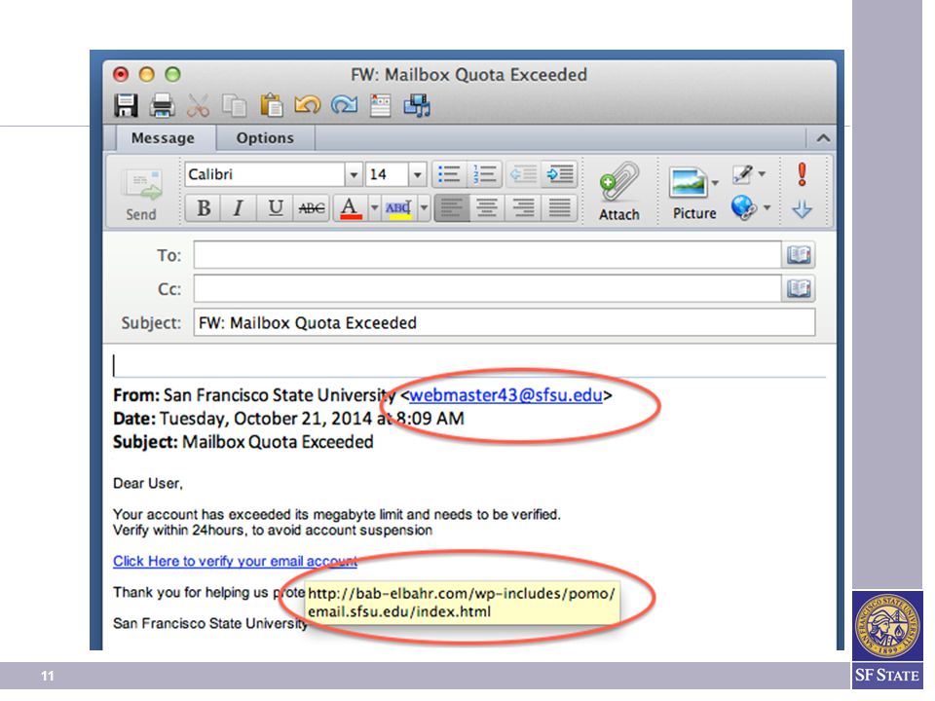Click the To recipient field
This screenshot has width=935, height=701.
click(x=487, y=255)
